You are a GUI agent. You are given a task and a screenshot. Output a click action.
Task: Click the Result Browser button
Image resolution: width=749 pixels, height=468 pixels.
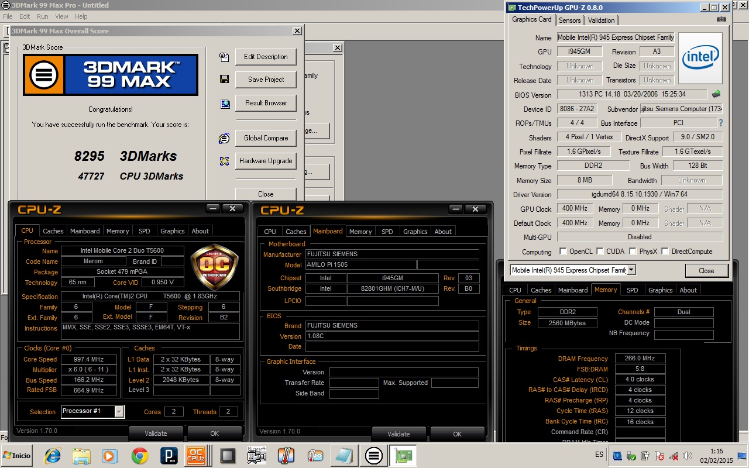[x=266, y=103]
